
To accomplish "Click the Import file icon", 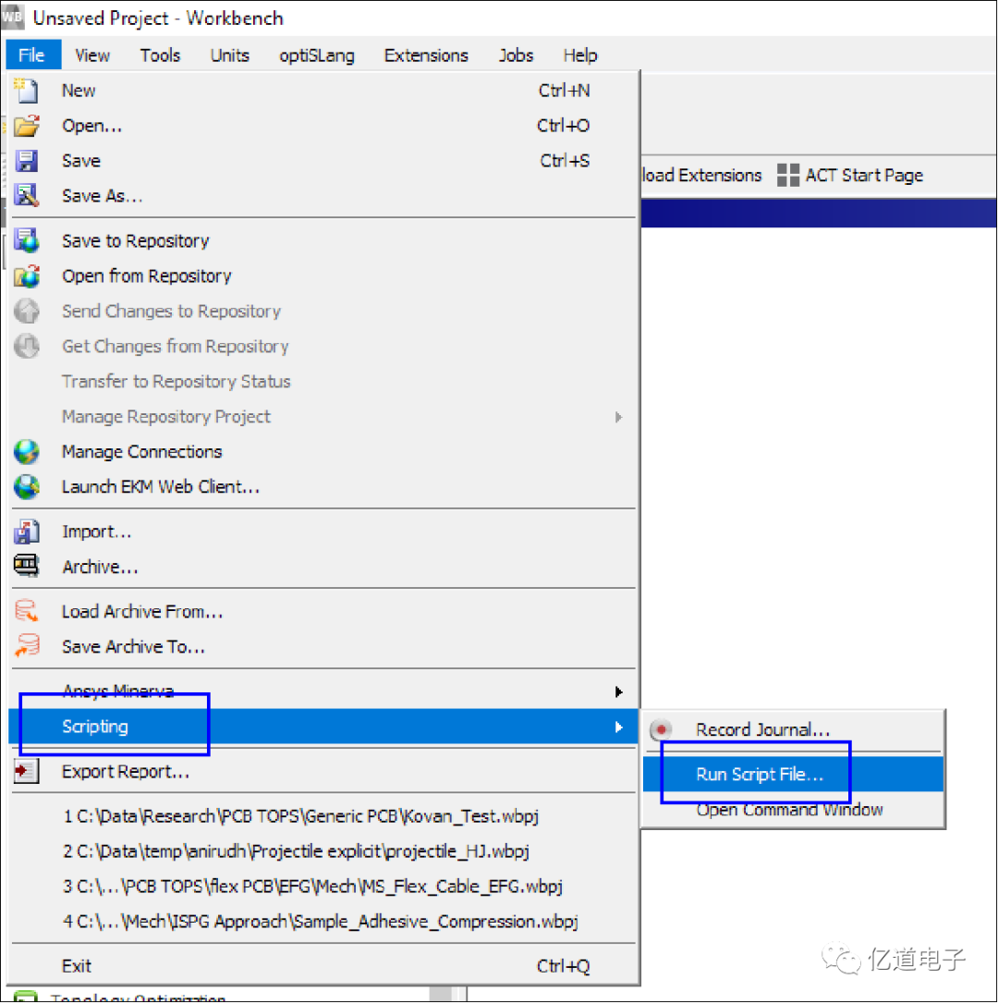I will tap(27, 532).
